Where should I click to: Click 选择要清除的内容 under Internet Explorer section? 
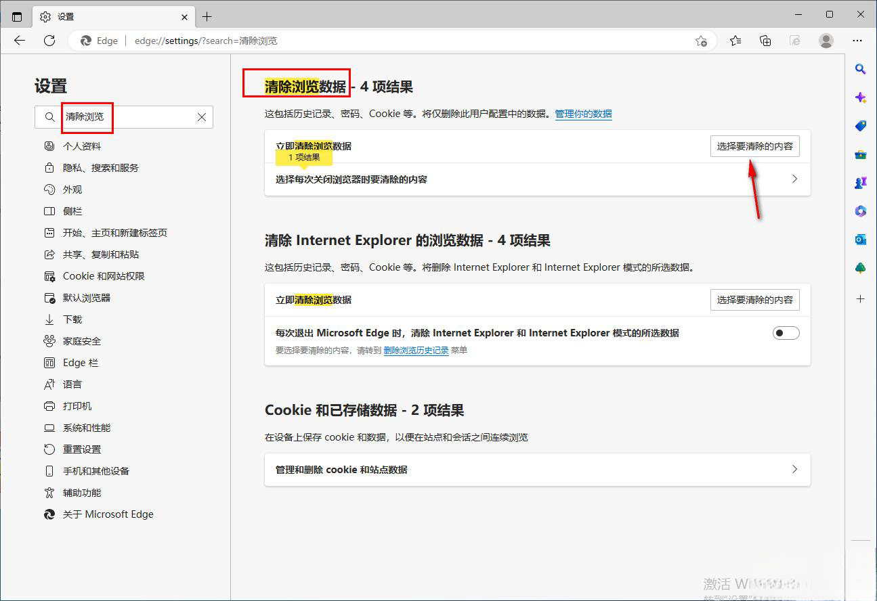[x=754, y=300]
